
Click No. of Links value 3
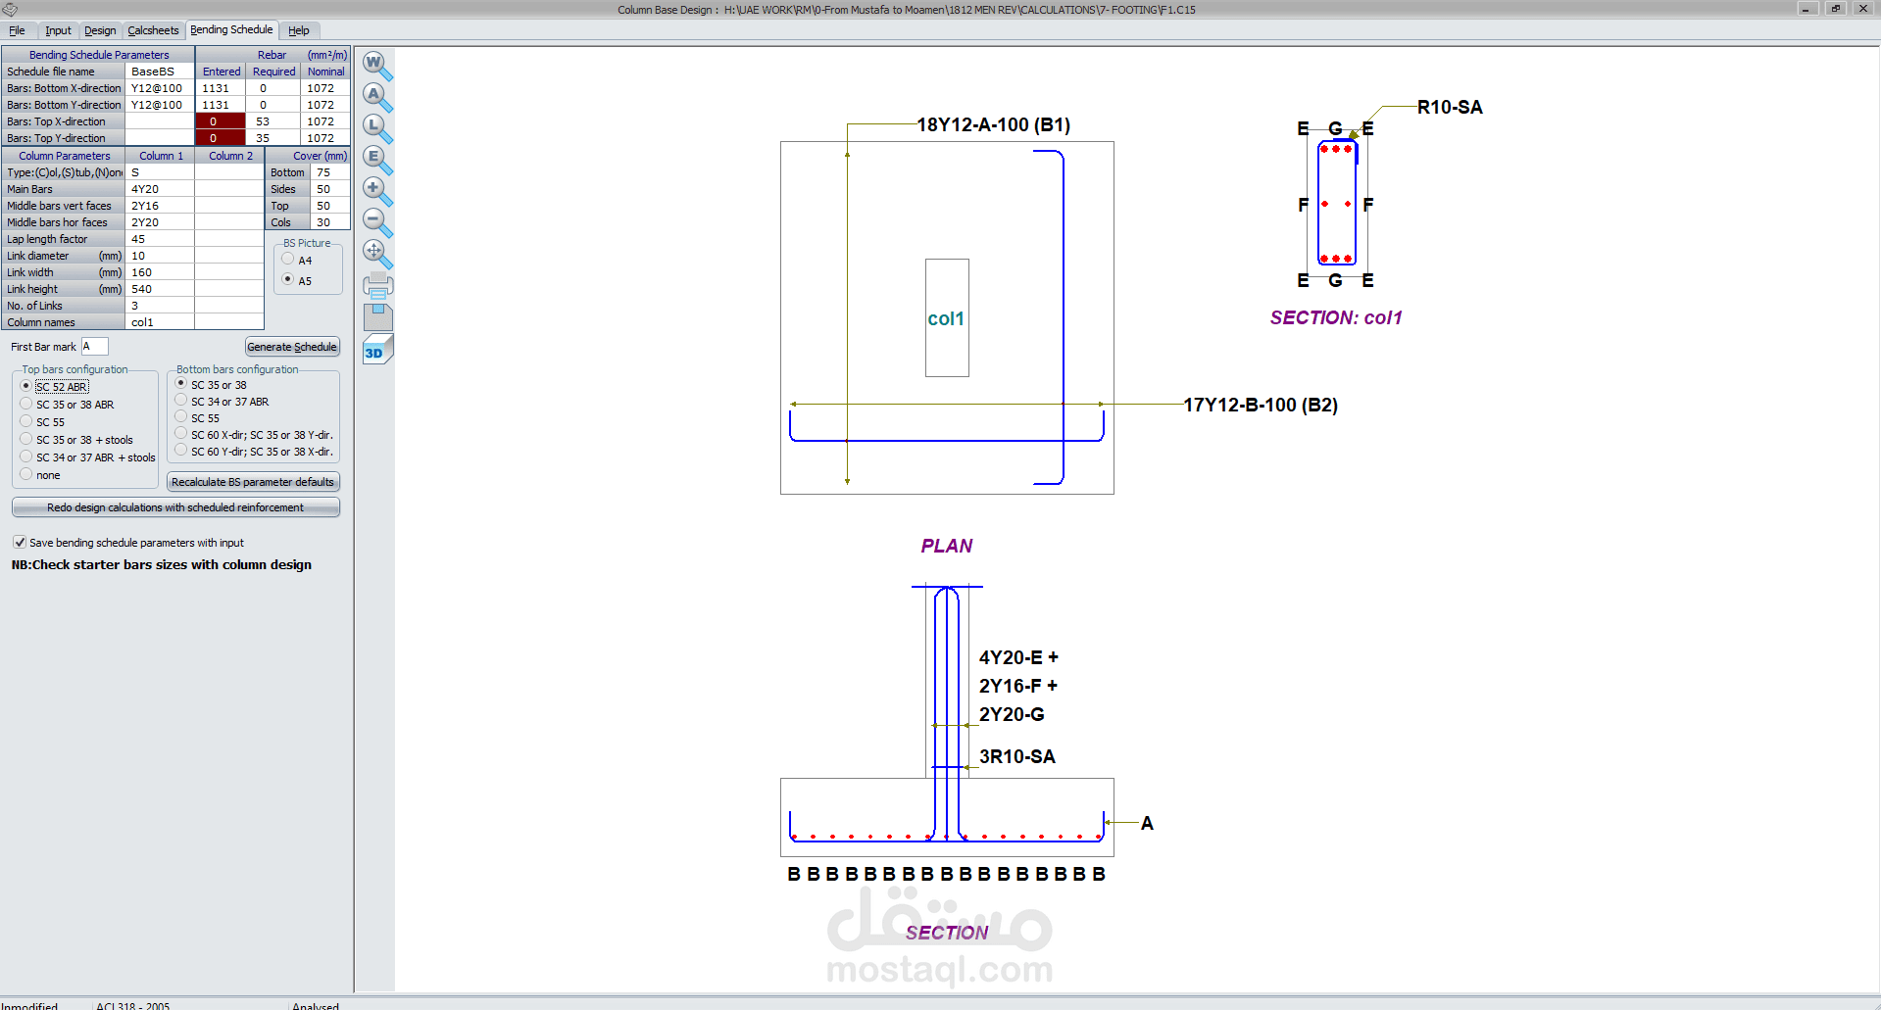[x=160, y=306]
